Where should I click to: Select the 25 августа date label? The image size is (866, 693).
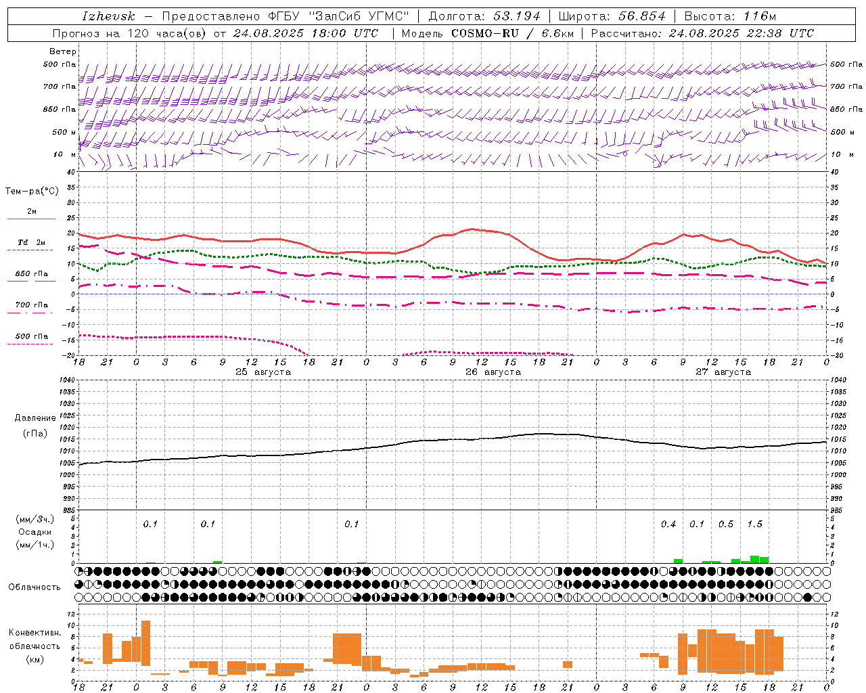[x=263, y=372]
